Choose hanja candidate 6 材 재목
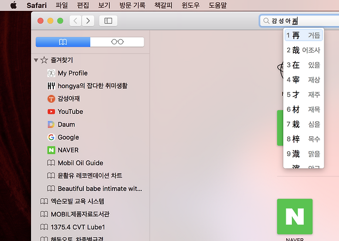Screen dimensions: 339x241 point(304,109)
